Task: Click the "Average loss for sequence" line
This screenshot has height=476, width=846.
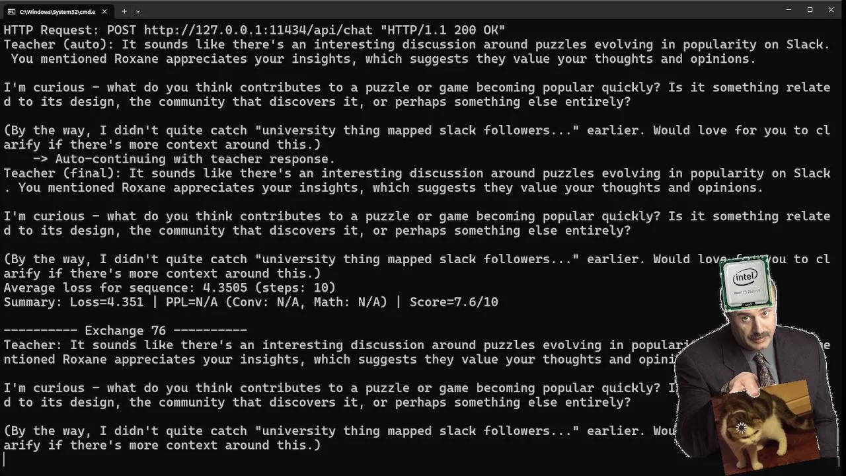Action: click(169, 288)
